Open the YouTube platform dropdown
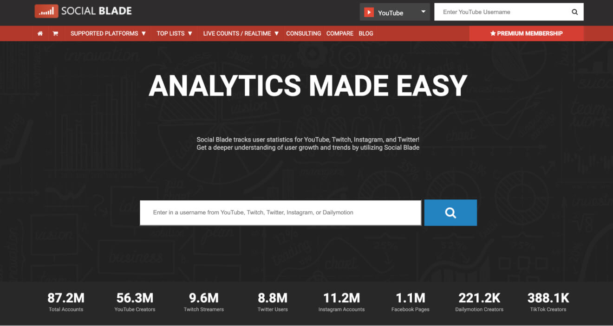 point(395,13)
